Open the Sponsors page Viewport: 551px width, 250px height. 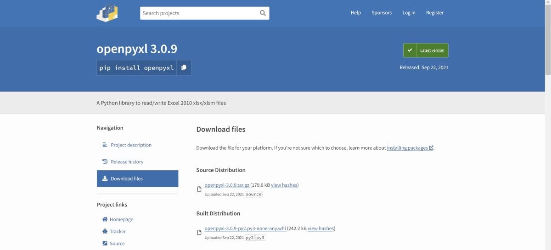pyautogui.click(x=382, y=13)
